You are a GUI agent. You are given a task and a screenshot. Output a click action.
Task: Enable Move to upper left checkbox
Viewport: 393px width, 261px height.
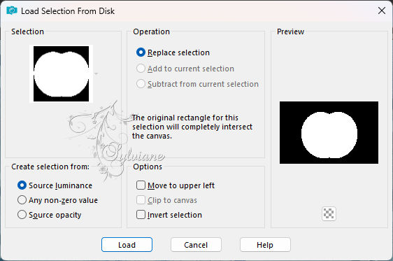[176, 185]
